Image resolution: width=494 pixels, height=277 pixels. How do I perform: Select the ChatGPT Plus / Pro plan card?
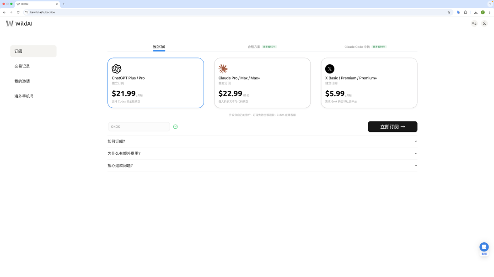[x=156, y=83]
